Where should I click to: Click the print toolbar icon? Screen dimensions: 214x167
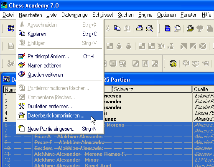(x=140, y=28)
